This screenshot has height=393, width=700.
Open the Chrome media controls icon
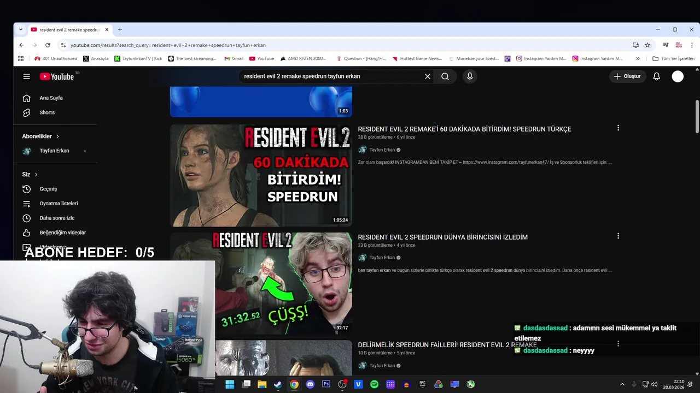coord(666,45)
